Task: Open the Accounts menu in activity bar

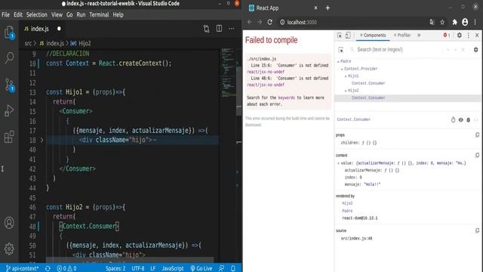Action: click(9, 223)
